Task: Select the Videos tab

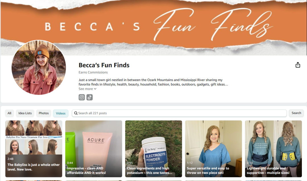Action: coord(61,113)
